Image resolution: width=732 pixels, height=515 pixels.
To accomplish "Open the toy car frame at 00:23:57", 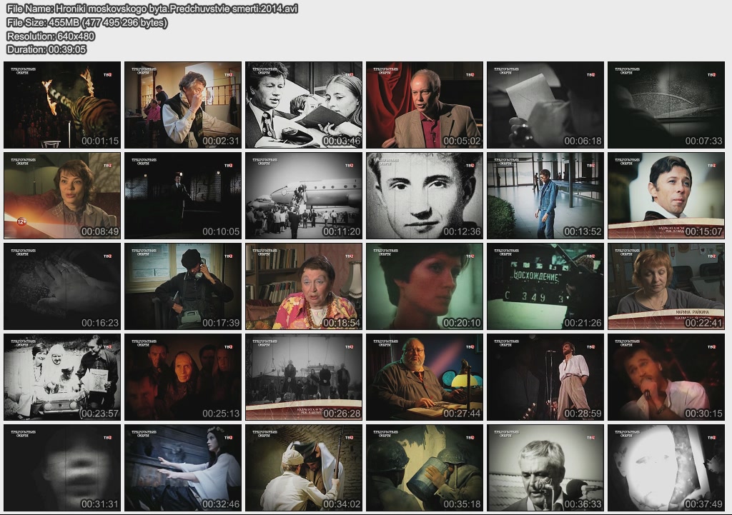I will (61, 376).
